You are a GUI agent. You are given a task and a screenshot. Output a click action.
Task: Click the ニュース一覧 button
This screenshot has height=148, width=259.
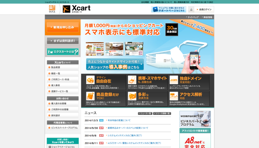coord(145,113)
